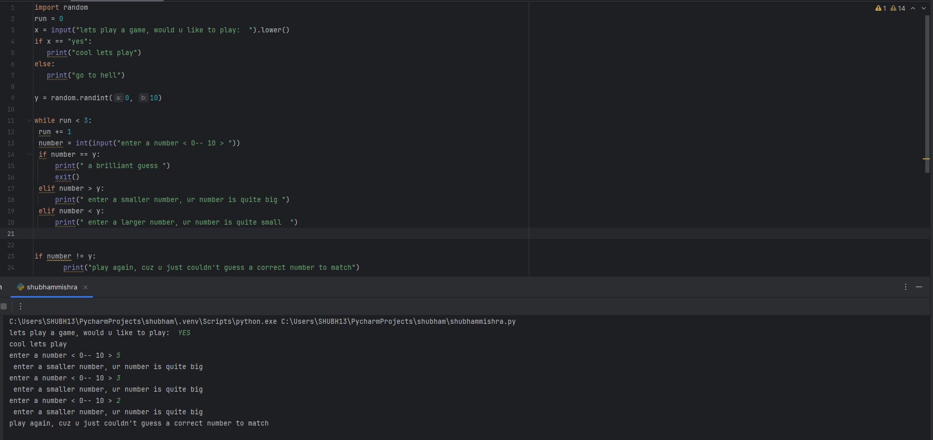Click 'number = int(input(...))' line
The height and width of the screenshot is (440, 933).
(x=139, y=143)
